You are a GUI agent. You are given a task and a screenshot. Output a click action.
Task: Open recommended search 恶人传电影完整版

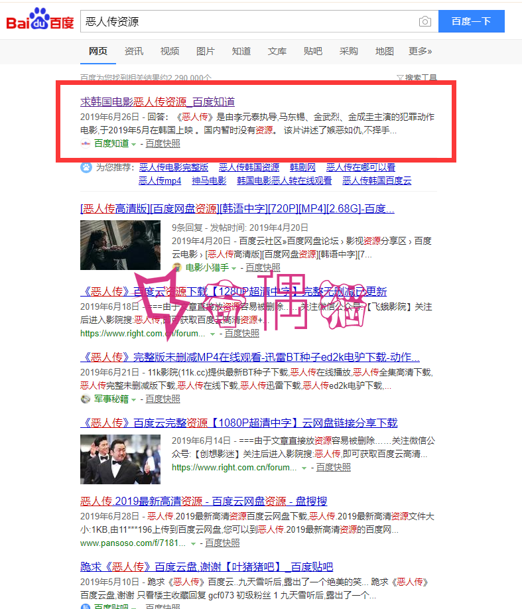(174, 167)
